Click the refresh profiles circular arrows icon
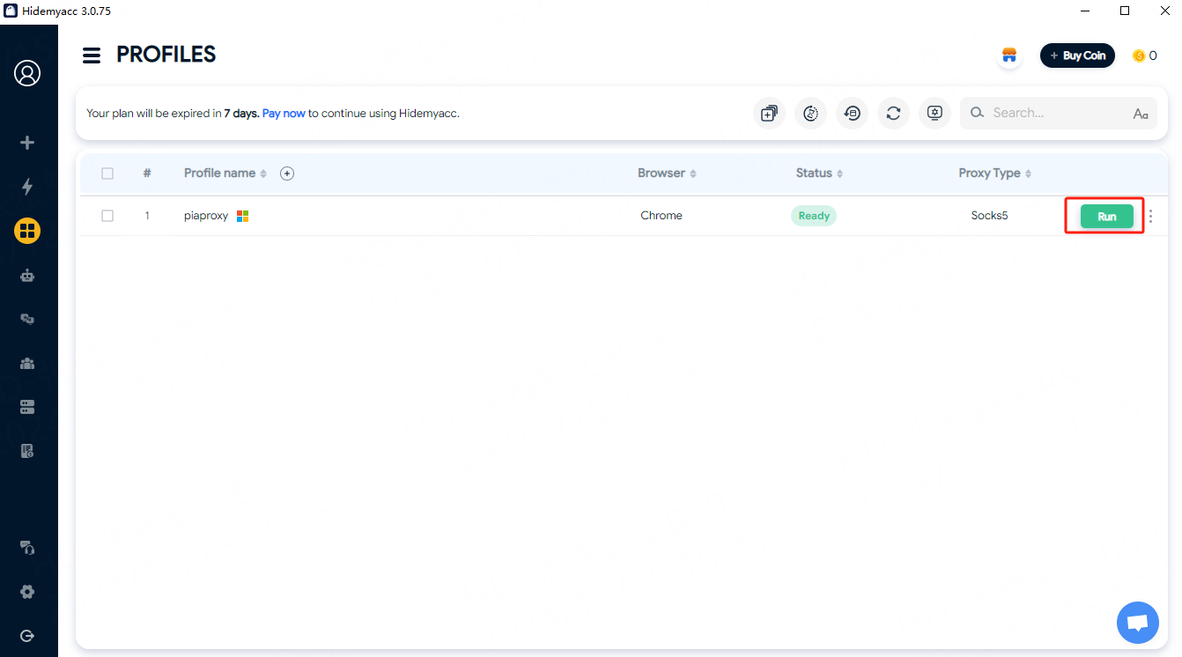The width and height of the screenshot is (1182, 657). coord(893,114)
